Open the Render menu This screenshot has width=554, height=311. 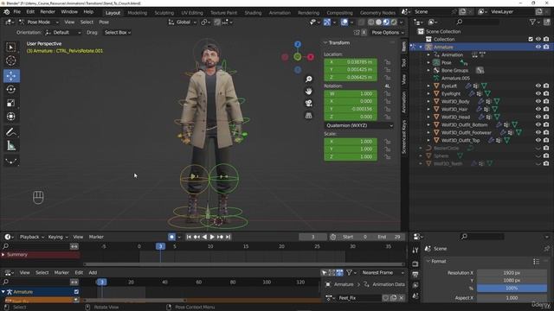48,11
